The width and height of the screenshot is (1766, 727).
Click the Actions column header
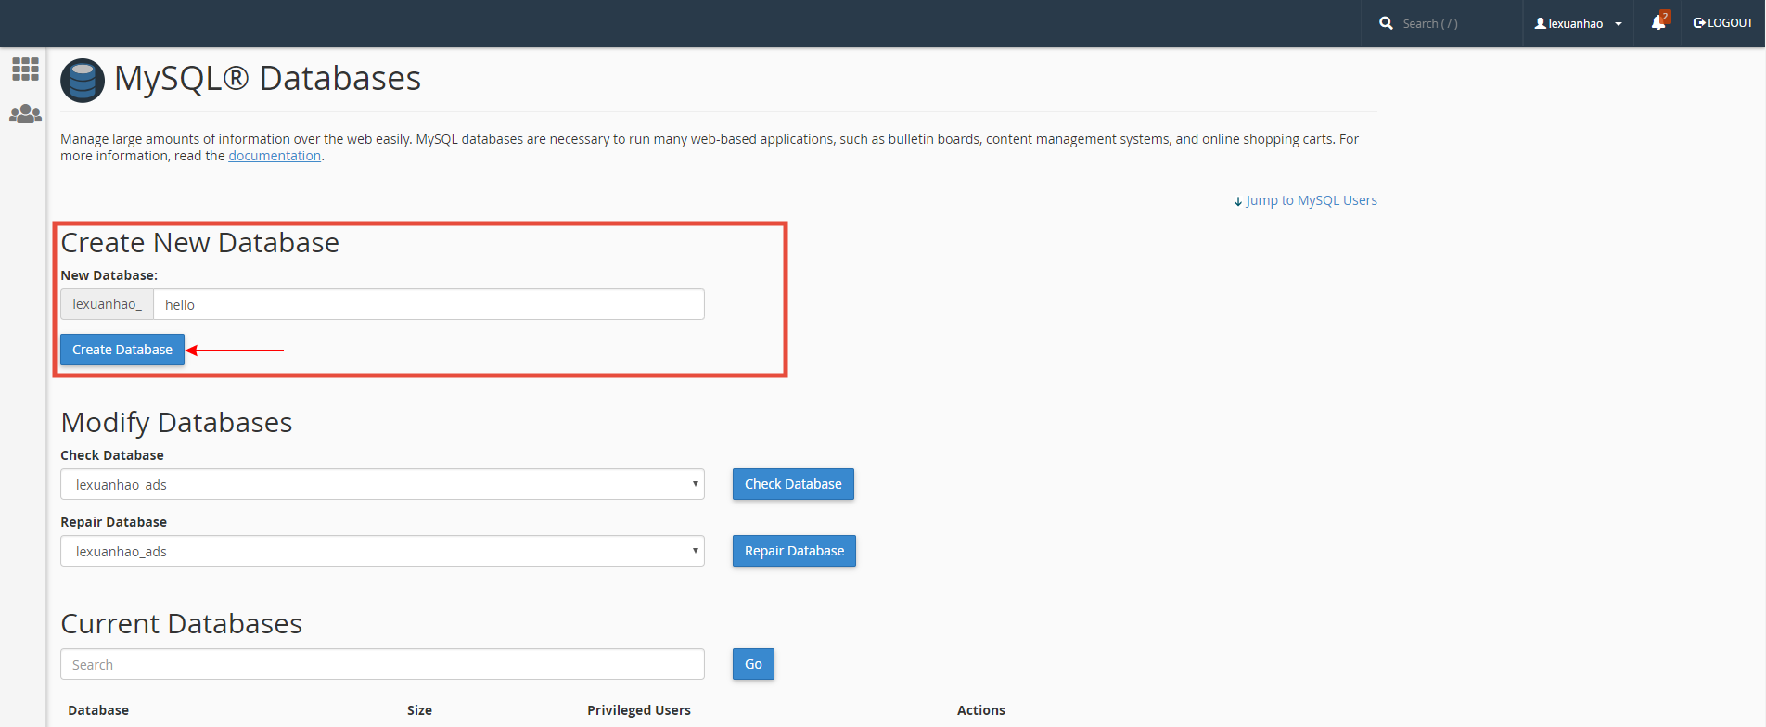pyautogui.click(x=981, y=710)
